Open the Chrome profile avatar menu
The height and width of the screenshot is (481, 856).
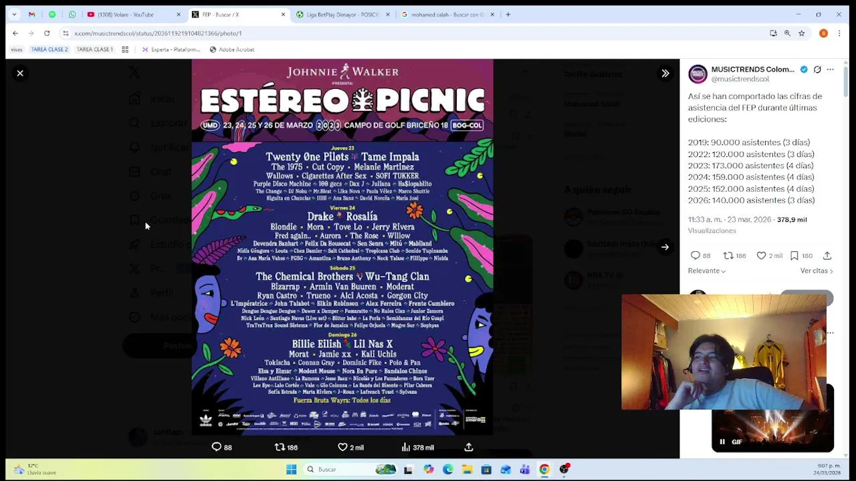(823, 33)
